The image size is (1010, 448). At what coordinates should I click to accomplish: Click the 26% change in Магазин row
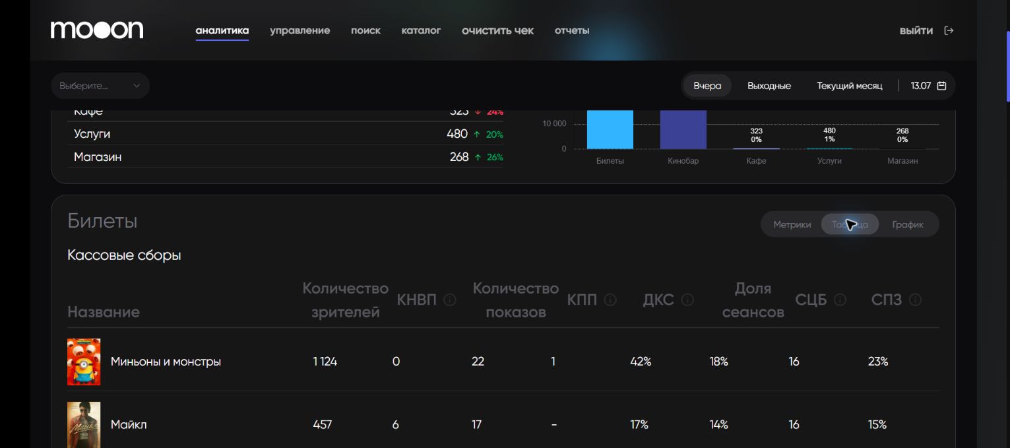point(495,157)
